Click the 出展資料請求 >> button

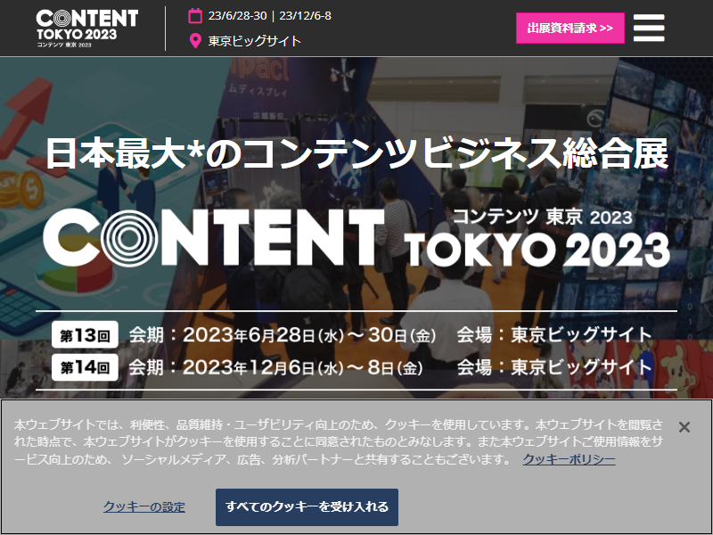point(570,29)
